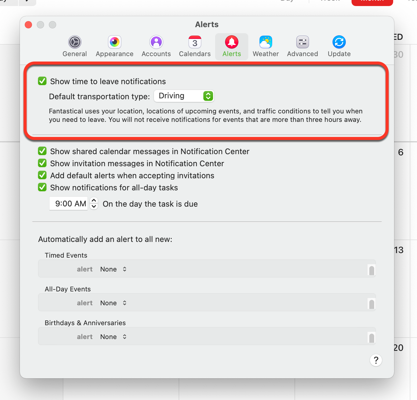Select the Alerts bell icon
This screenshot has width=417, height=400.
(232, 42)
